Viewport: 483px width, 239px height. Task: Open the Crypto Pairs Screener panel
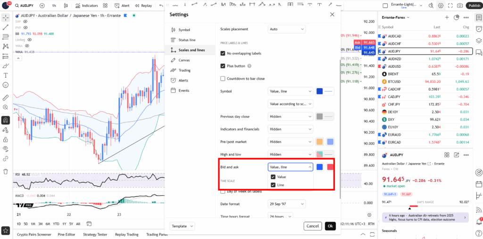[34, 234]
